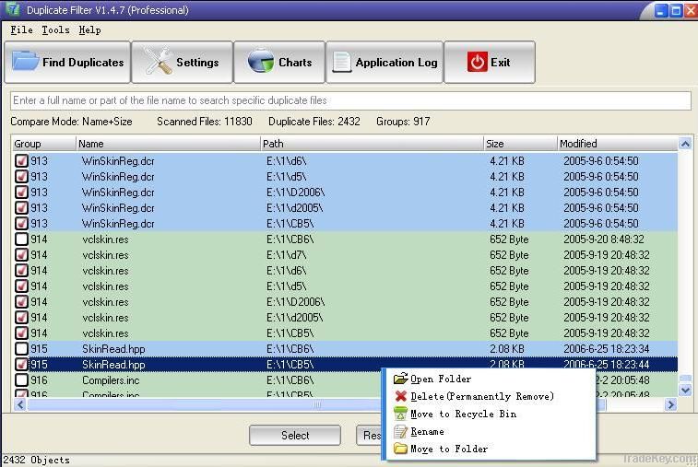Click the red Exit power icon

pyautogui.click(x=478, y=62)
